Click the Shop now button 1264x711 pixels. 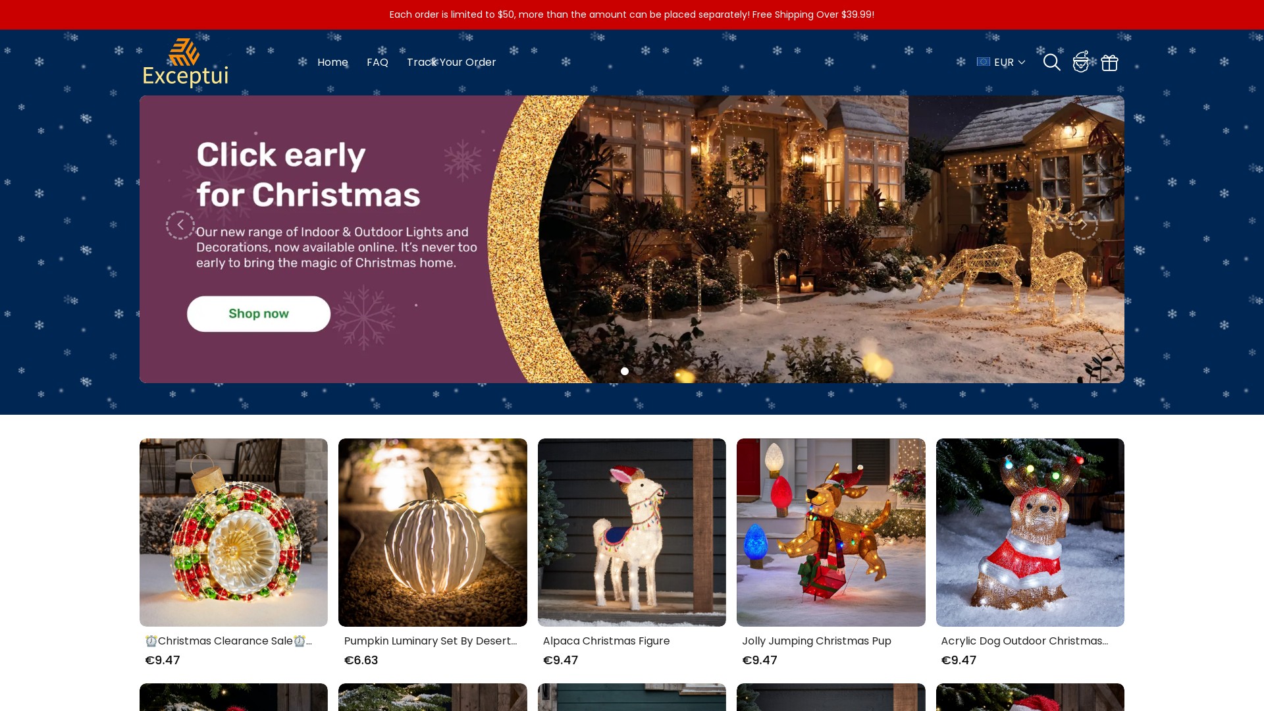259,313
